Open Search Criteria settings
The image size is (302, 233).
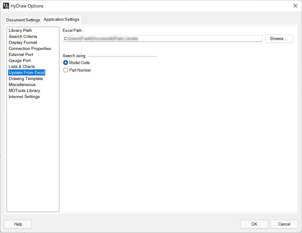23,36
